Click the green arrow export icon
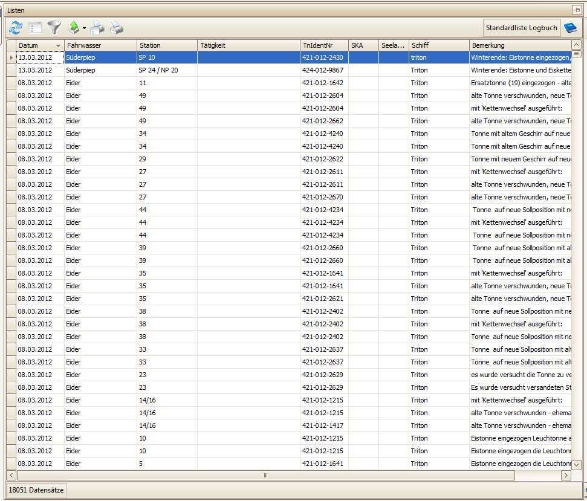The height and width of the screenshot is (501, 587). click(x=74, y=28)
